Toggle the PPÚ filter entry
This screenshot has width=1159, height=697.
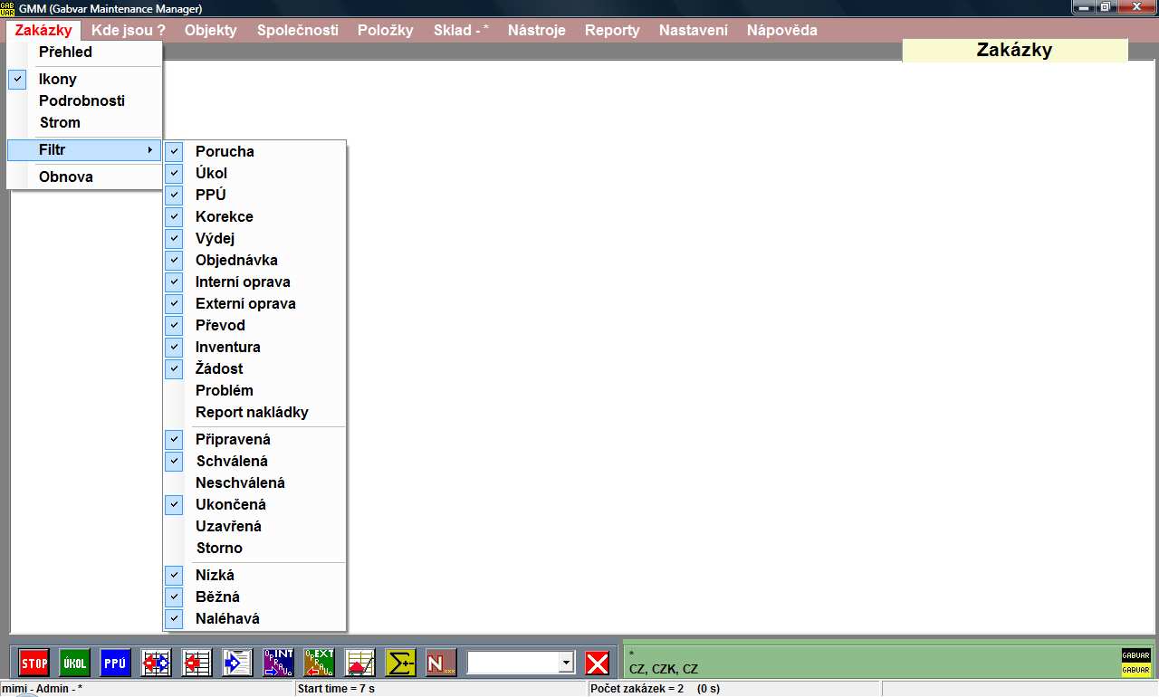255,195
